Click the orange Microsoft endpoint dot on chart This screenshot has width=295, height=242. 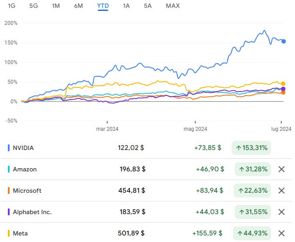coord(283,92)
